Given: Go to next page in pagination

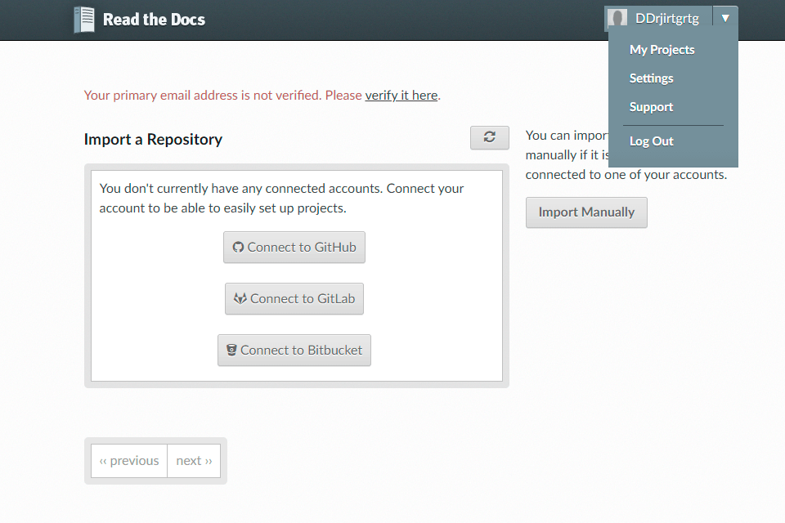Looking at the screenshot, I should point(194,460).
